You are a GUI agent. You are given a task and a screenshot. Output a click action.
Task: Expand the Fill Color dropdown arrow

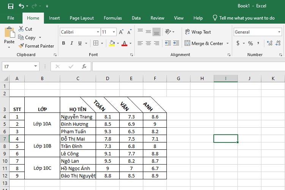tap(118, 43)
